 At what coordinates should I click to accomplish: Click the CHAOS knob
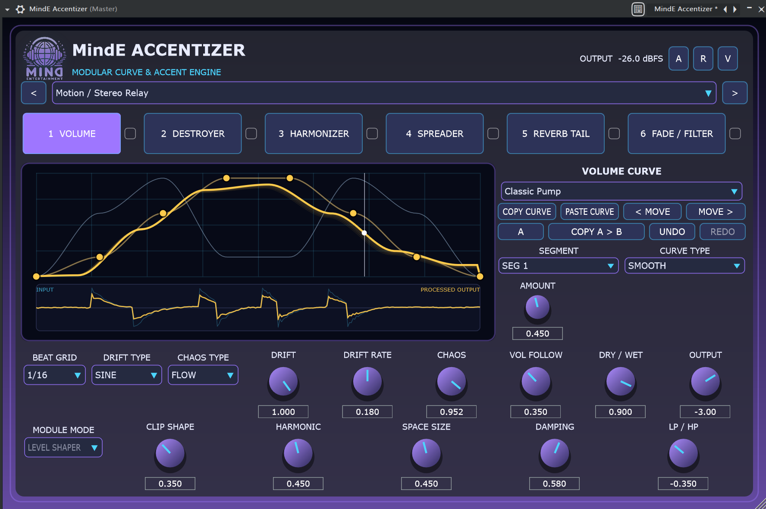(x=452, y=381)
